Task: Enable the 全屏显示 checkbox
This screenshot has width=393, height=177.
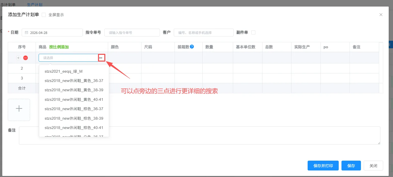Action: click(44, 15)
